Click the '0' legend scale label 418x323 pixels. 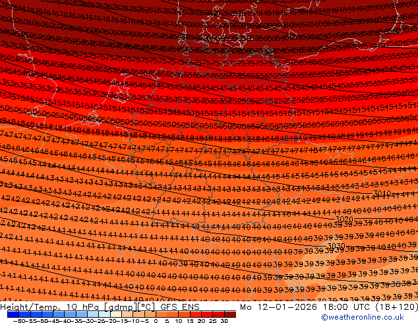(156, 321)
